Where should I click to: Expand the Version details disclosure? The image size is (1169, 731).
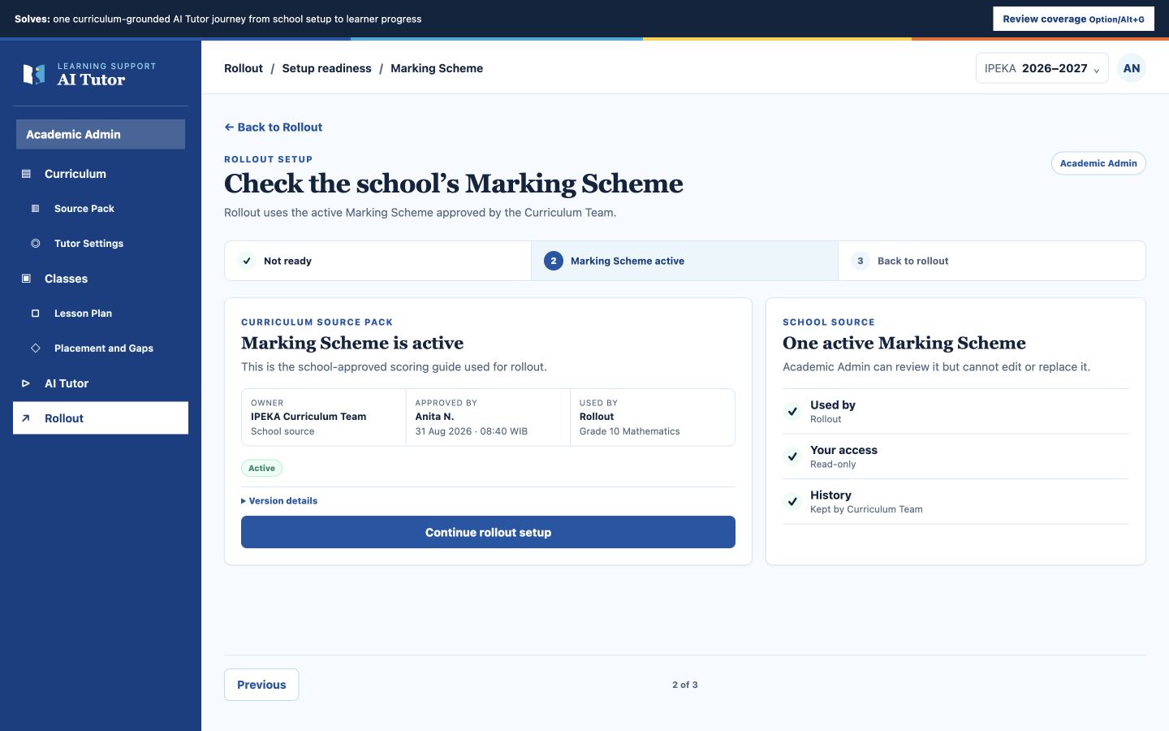coord(279,501)
